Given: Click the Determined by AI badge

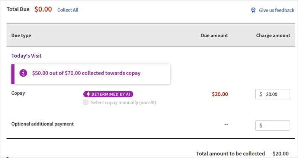Looking at the screenshot, I should [x=108, y=94].
